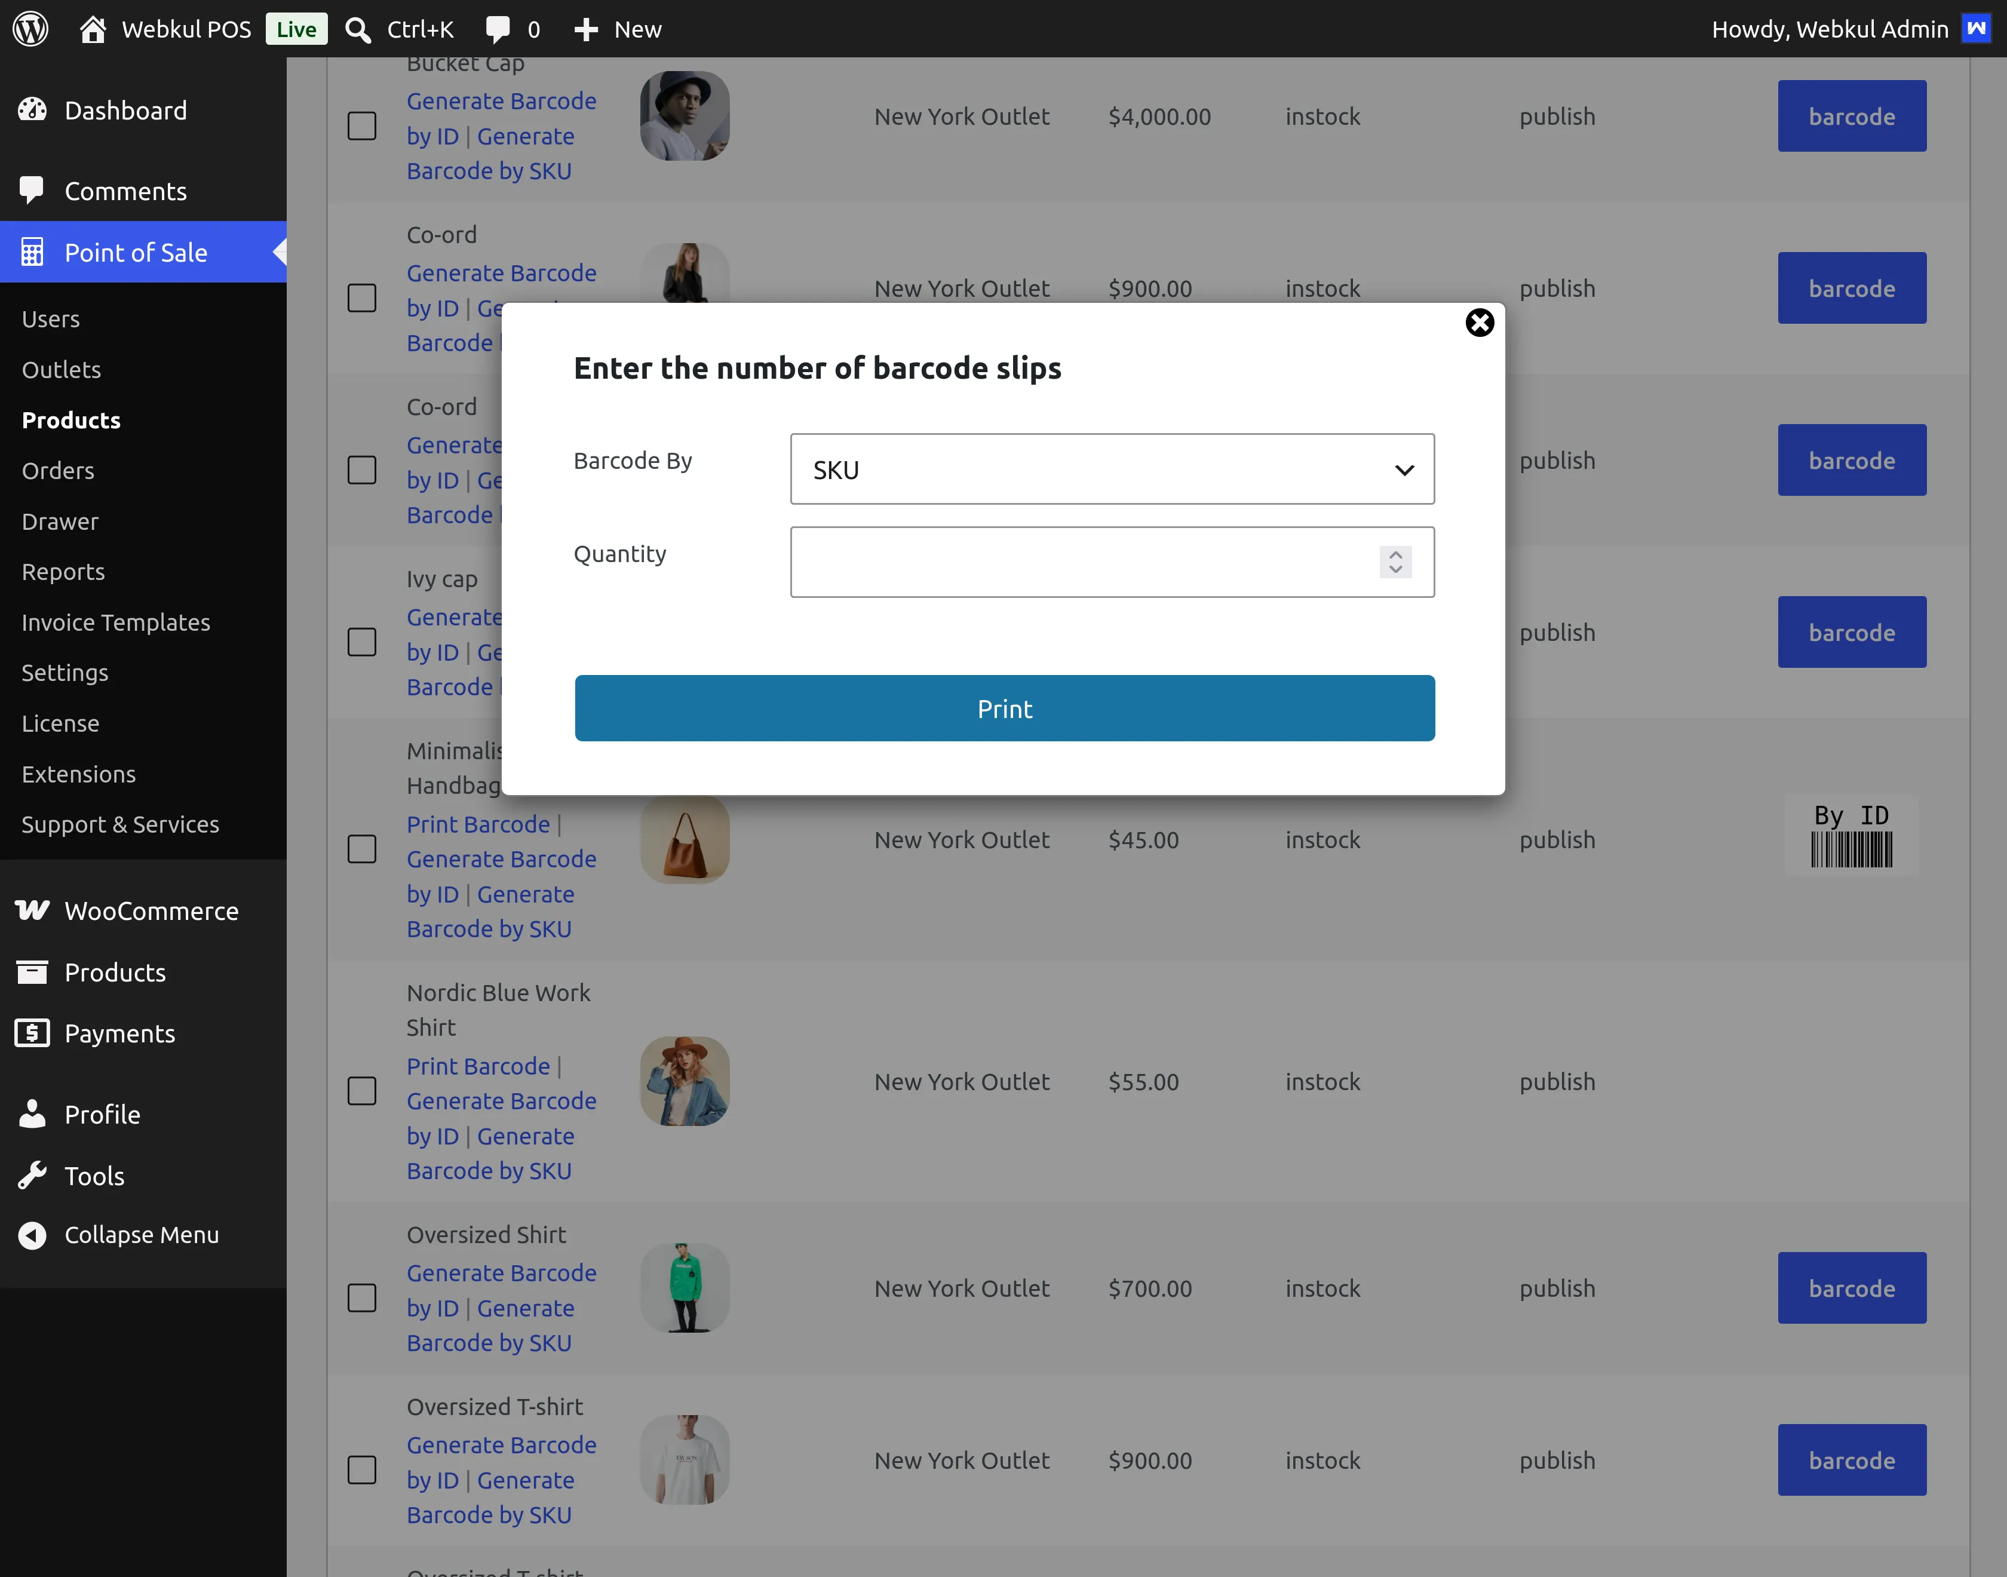Click the WooCommerce logo icon
The image size is (2007, 1577).
pos(32,910)
